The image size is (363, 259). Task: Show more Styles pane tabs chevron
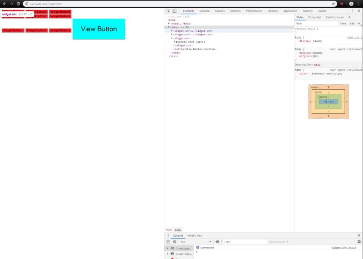pyautogui.click(x=349, y=17)
